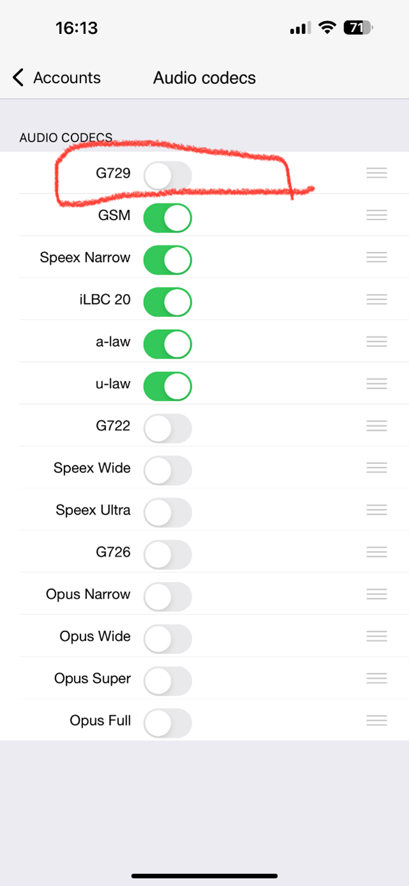Screen dimensions: 409x886
Task: Tap the reorder handle for G722
Action: click(x=376, y=426)
